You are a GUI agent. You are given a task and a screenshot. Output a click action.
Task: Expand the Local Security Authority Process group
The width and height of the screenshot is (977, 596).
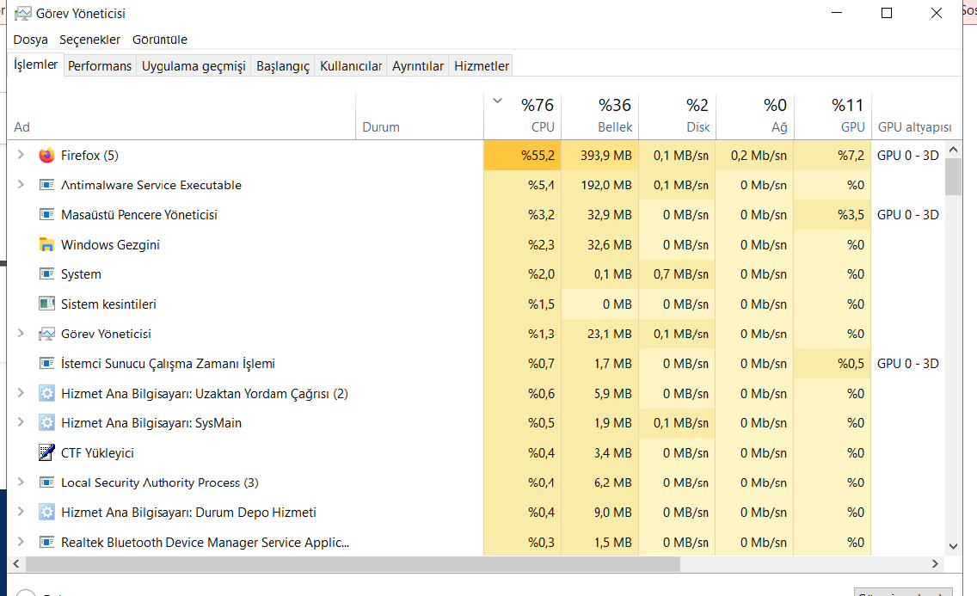click(21, 482)
